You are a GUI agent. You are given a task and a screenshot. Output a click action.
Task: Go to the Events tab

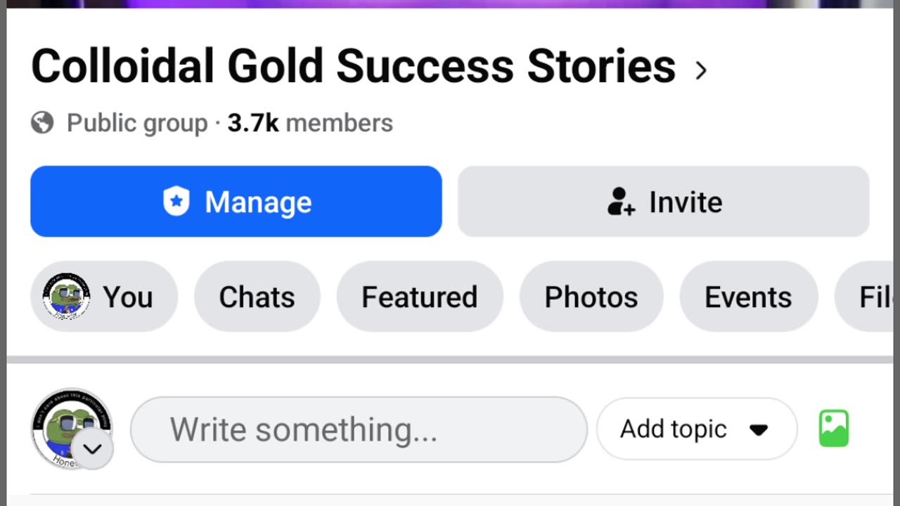pos(748,297)
